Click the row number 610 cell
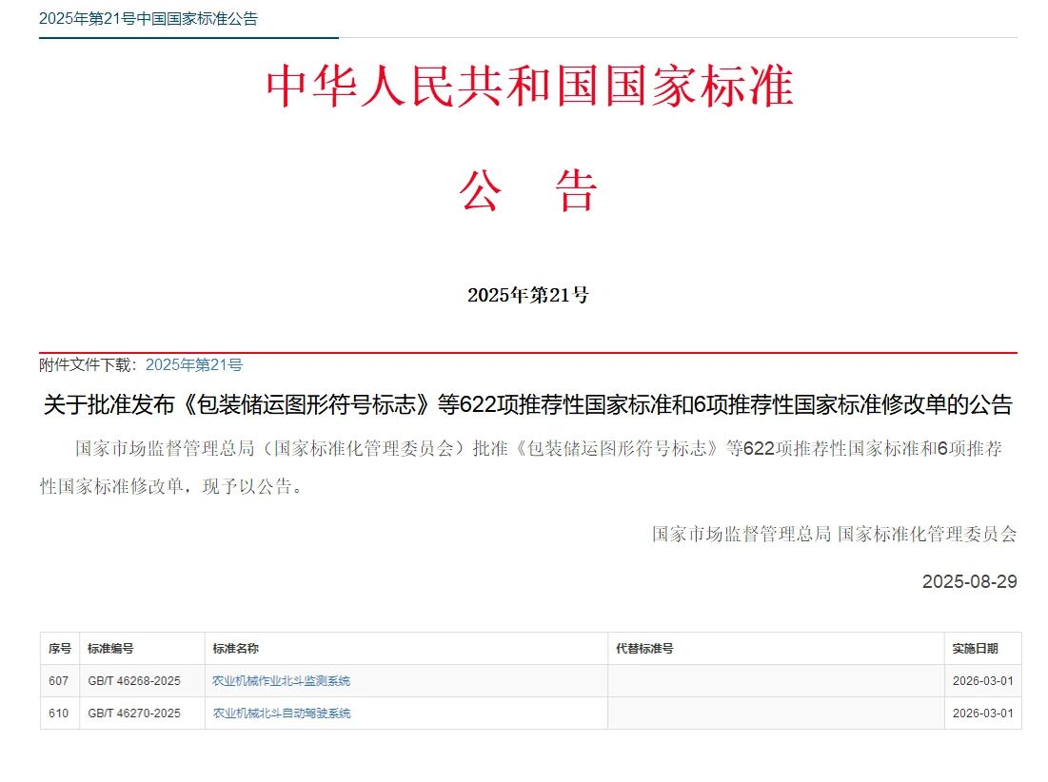 coord(58,714)
